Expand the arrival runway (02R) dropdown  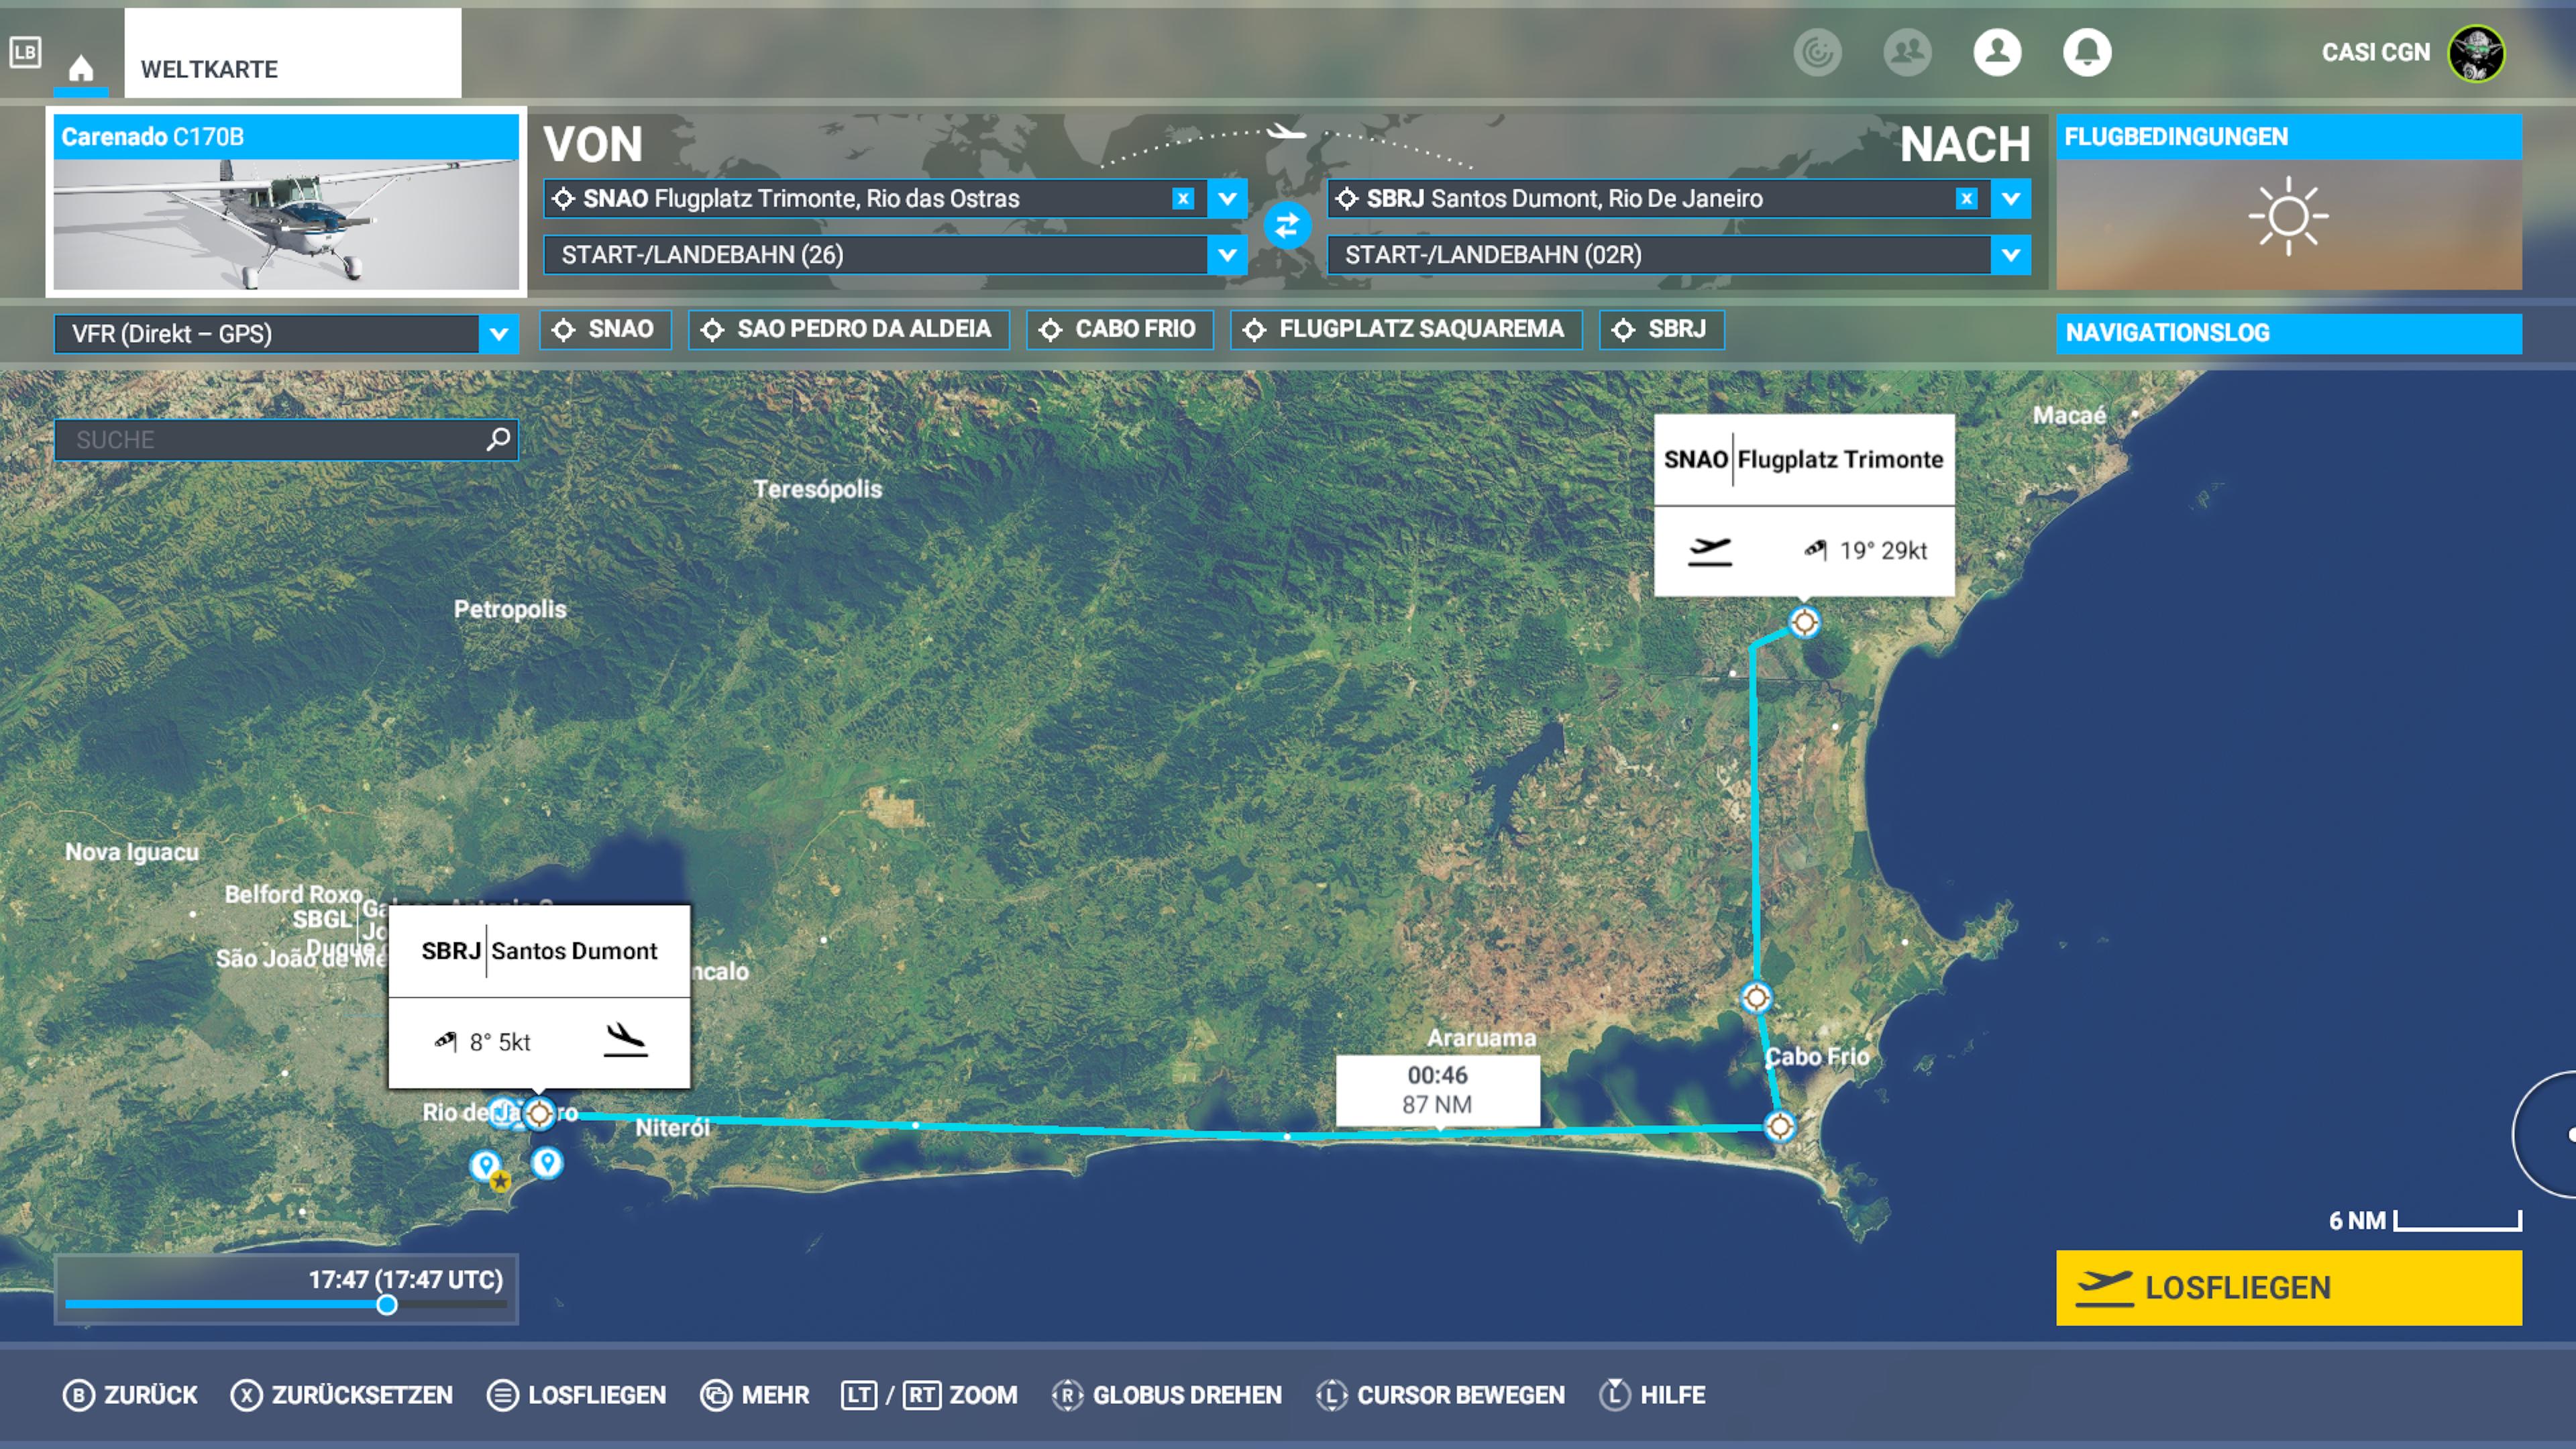(2010, 255)
